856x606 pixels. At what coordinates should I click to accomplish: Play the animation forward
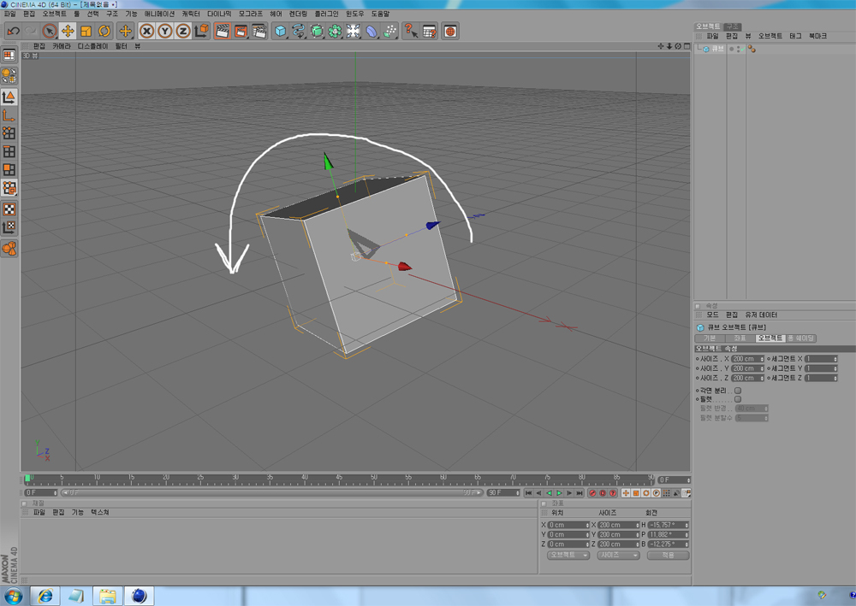[x=559, y=493]
